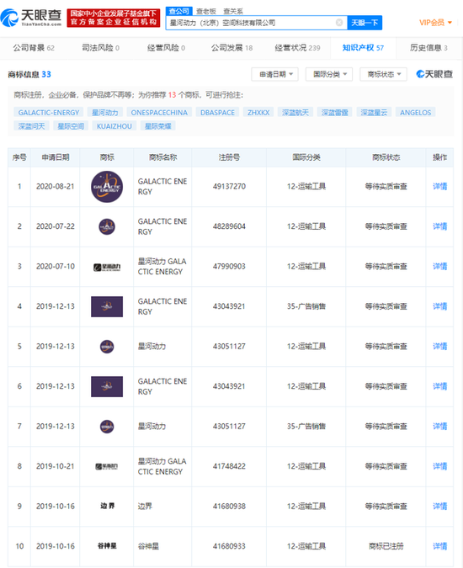Open 详情 for trademark 41748422

coord(439,466)
